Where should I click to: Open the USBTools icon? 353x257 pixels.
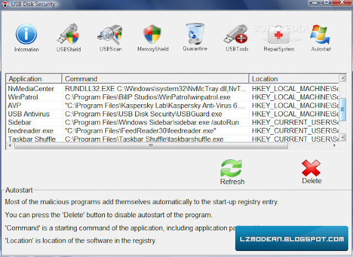pos(236,34)
